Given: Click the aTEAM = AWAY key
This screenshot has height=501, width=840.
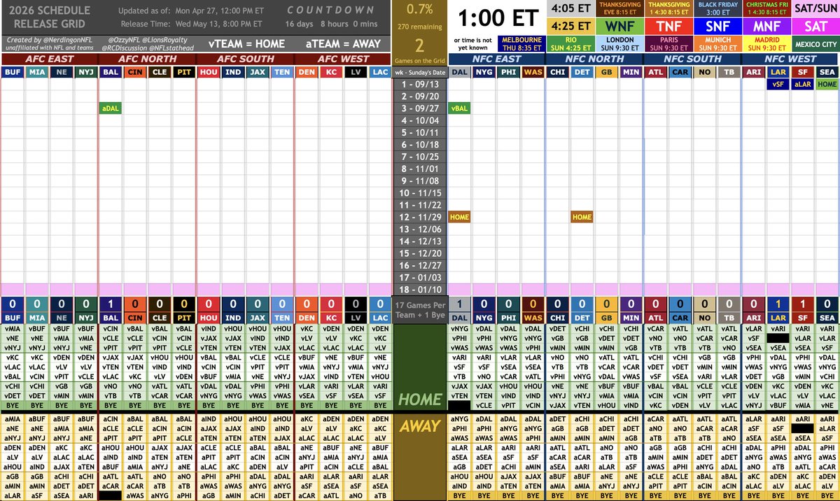Looking at the screenshot, I should coord(343,43).
